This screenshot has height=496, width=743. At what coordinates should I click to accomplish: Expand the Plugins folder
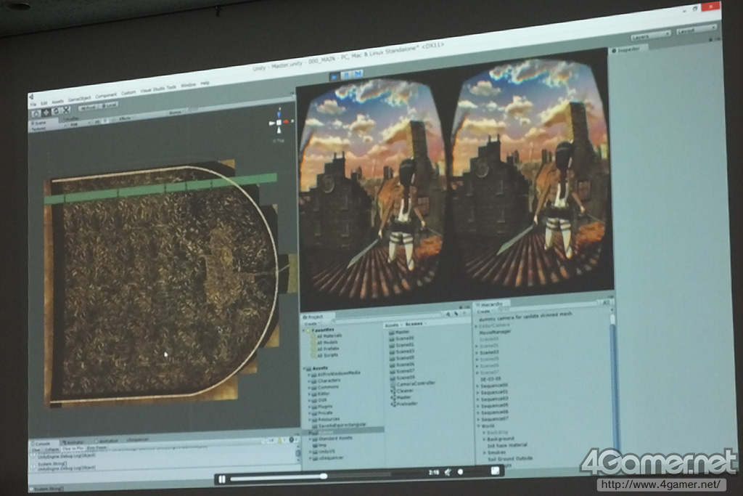[x=309, y=407]
